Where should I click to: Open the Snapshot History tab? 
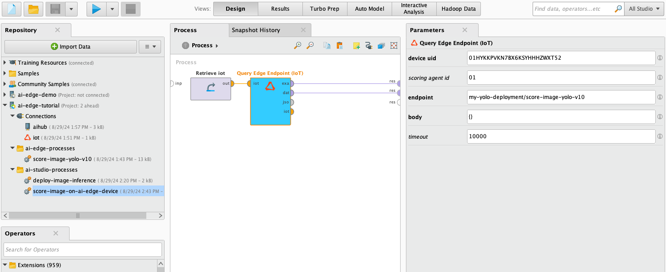click(x=256, y=30)
